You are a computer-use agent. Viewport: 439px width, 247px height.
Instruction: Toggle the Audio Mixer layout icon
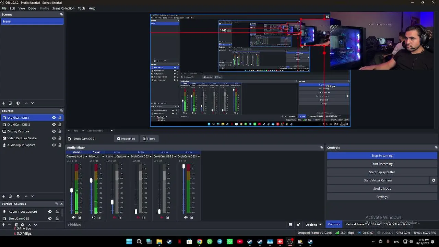(290, 225)
